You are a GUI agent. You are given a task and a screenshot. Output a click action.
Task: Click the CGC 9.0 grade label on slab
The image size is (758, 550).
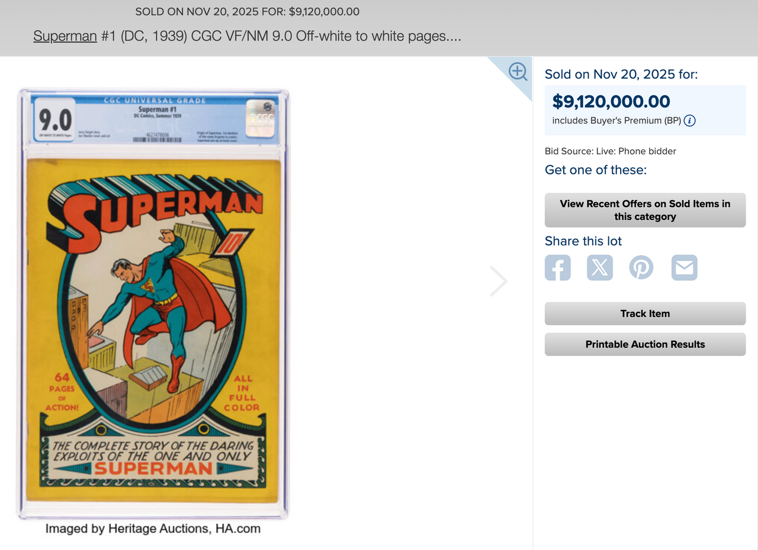(x=55, y=121)
